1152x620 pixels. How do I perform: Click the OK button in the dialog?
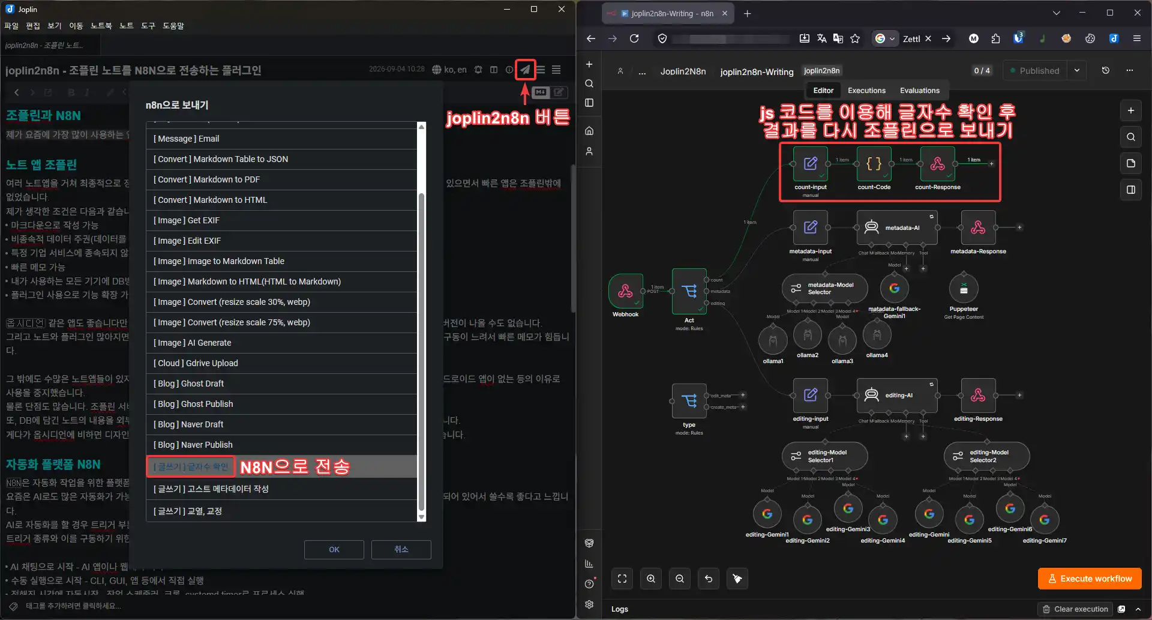334,550
